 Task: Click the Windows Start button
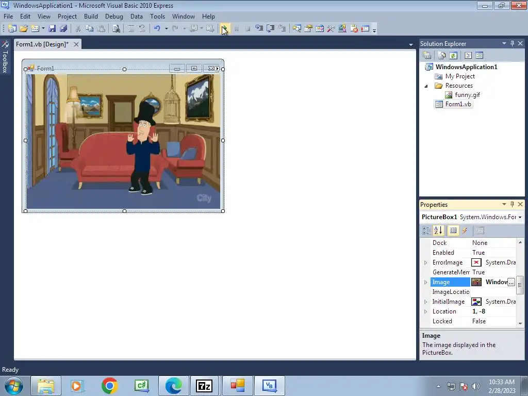coord(14,386)
